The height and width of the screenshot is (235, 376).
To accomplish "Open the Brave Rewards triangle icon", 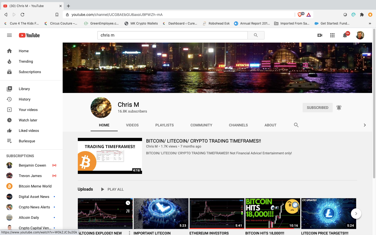I will (309, 15).
